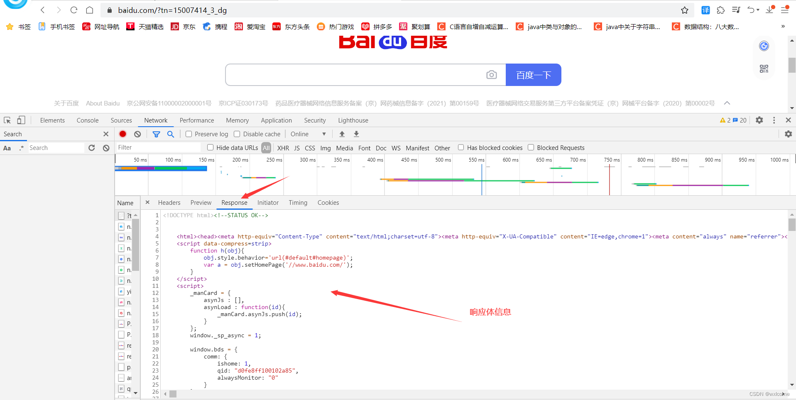
Task: Reload the page with the refresh icon
Action: pyautogui.click(x=74, y=10)
